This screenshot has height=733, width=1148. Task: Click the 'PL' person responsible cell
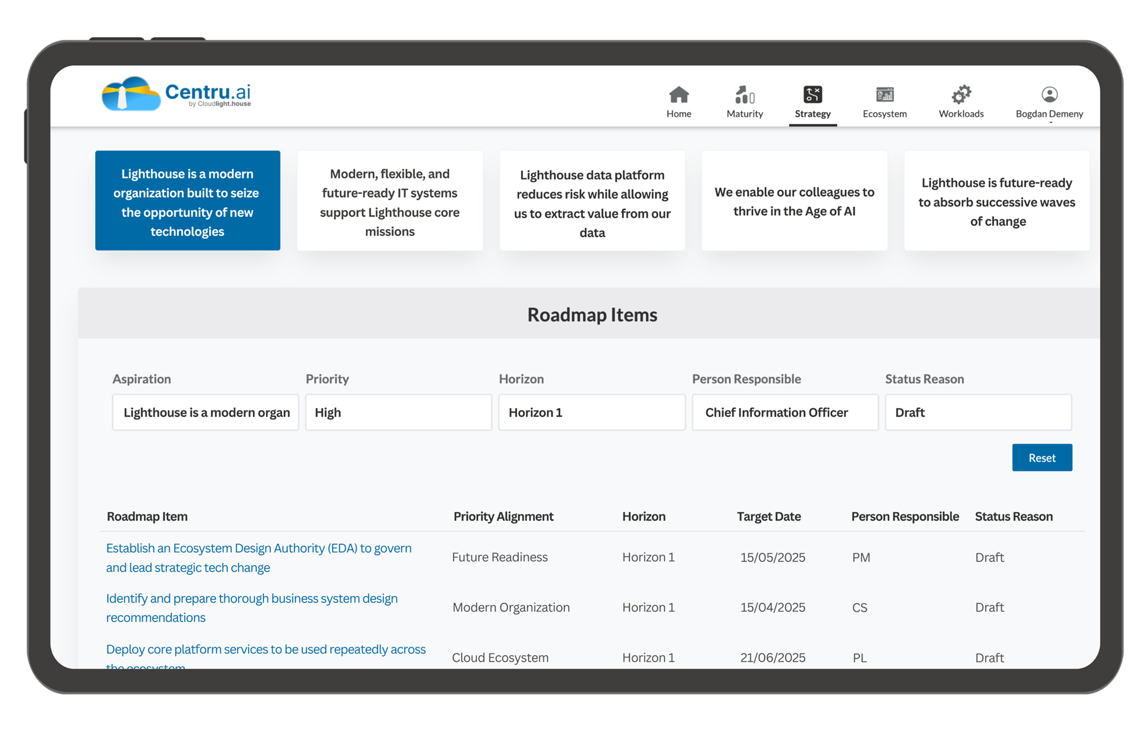coord(860,658)
